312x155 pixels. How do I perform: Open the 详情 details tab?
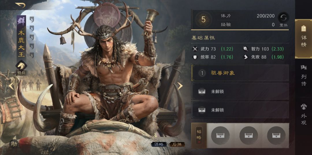pyautogui.click(x=304, y=39)
